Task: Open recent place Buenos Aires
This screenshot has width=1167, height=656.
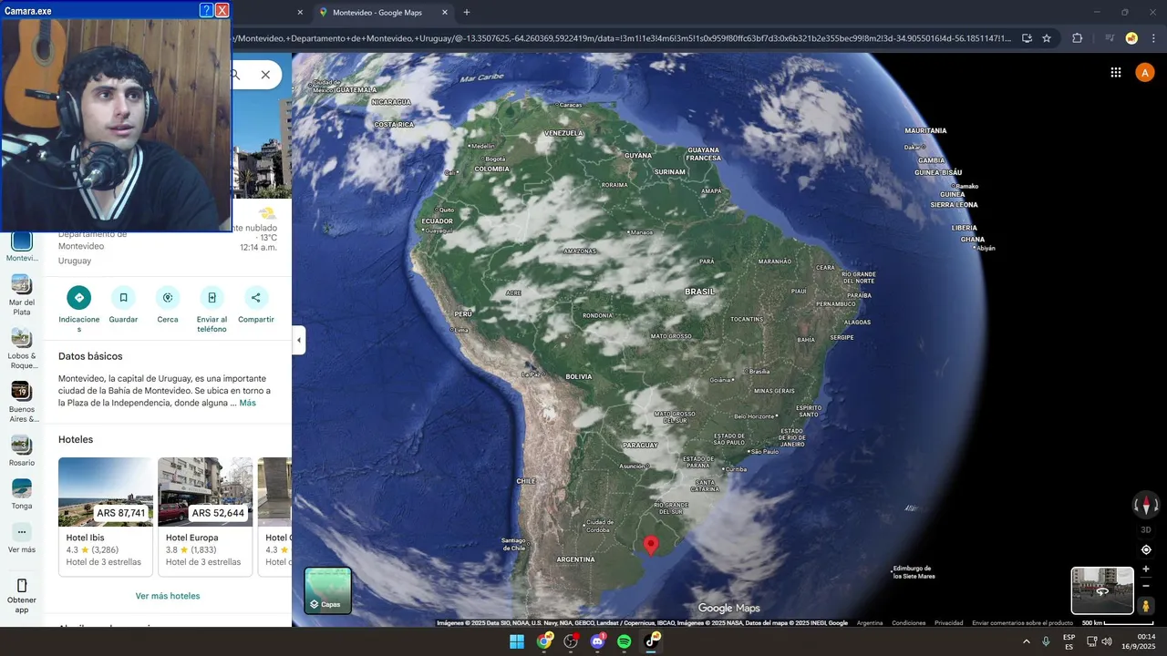Action: pyautogui.click(x=22, y=403)
